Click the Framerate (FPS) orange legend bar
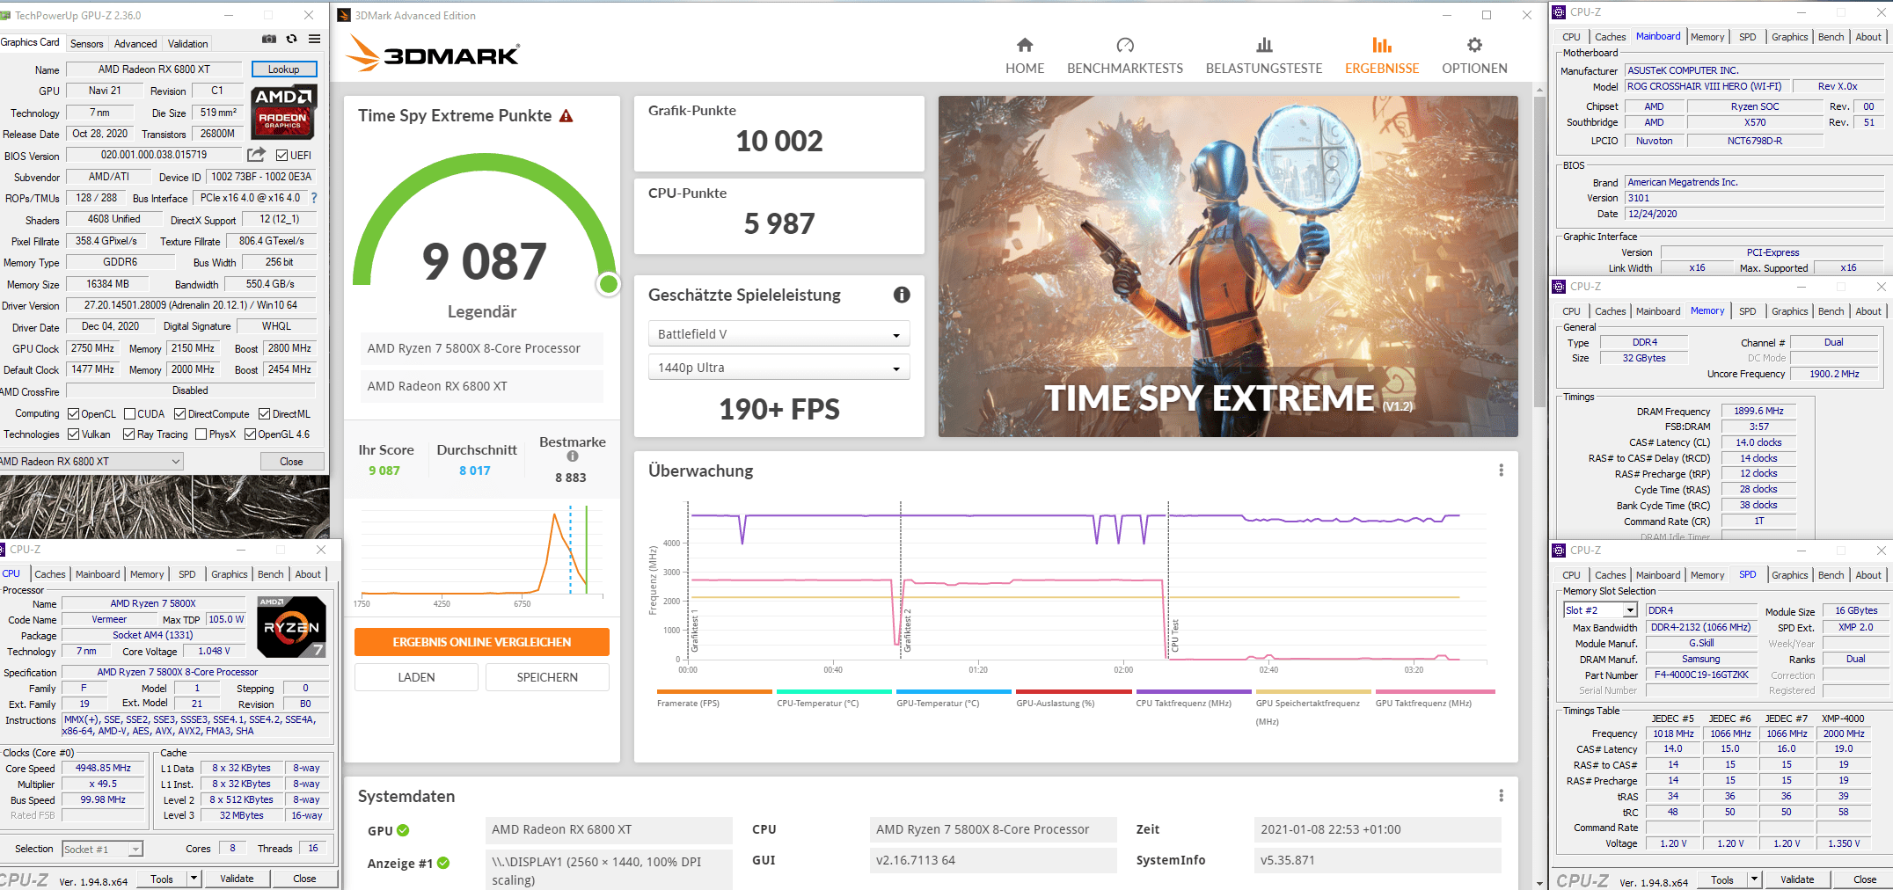Viewport: 1893px width, 890px height. tap(714, 692)
